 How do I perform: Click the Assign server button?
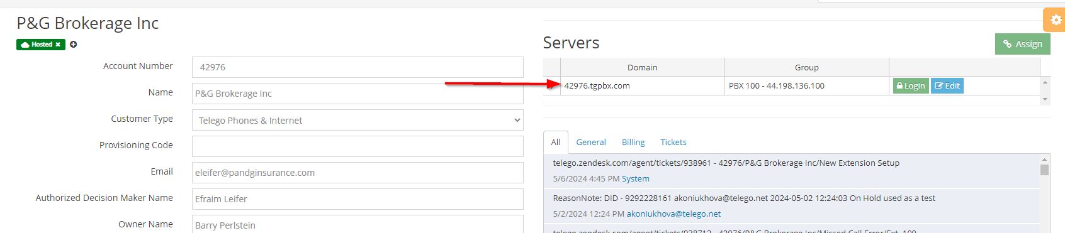tap(1023, 44)
